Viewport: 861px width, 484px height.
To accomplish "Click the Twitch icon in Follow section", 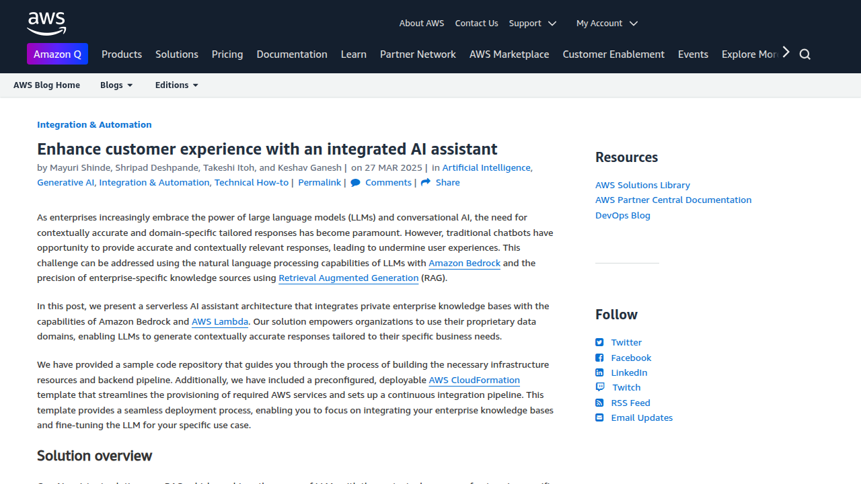I will pos(600,387).
